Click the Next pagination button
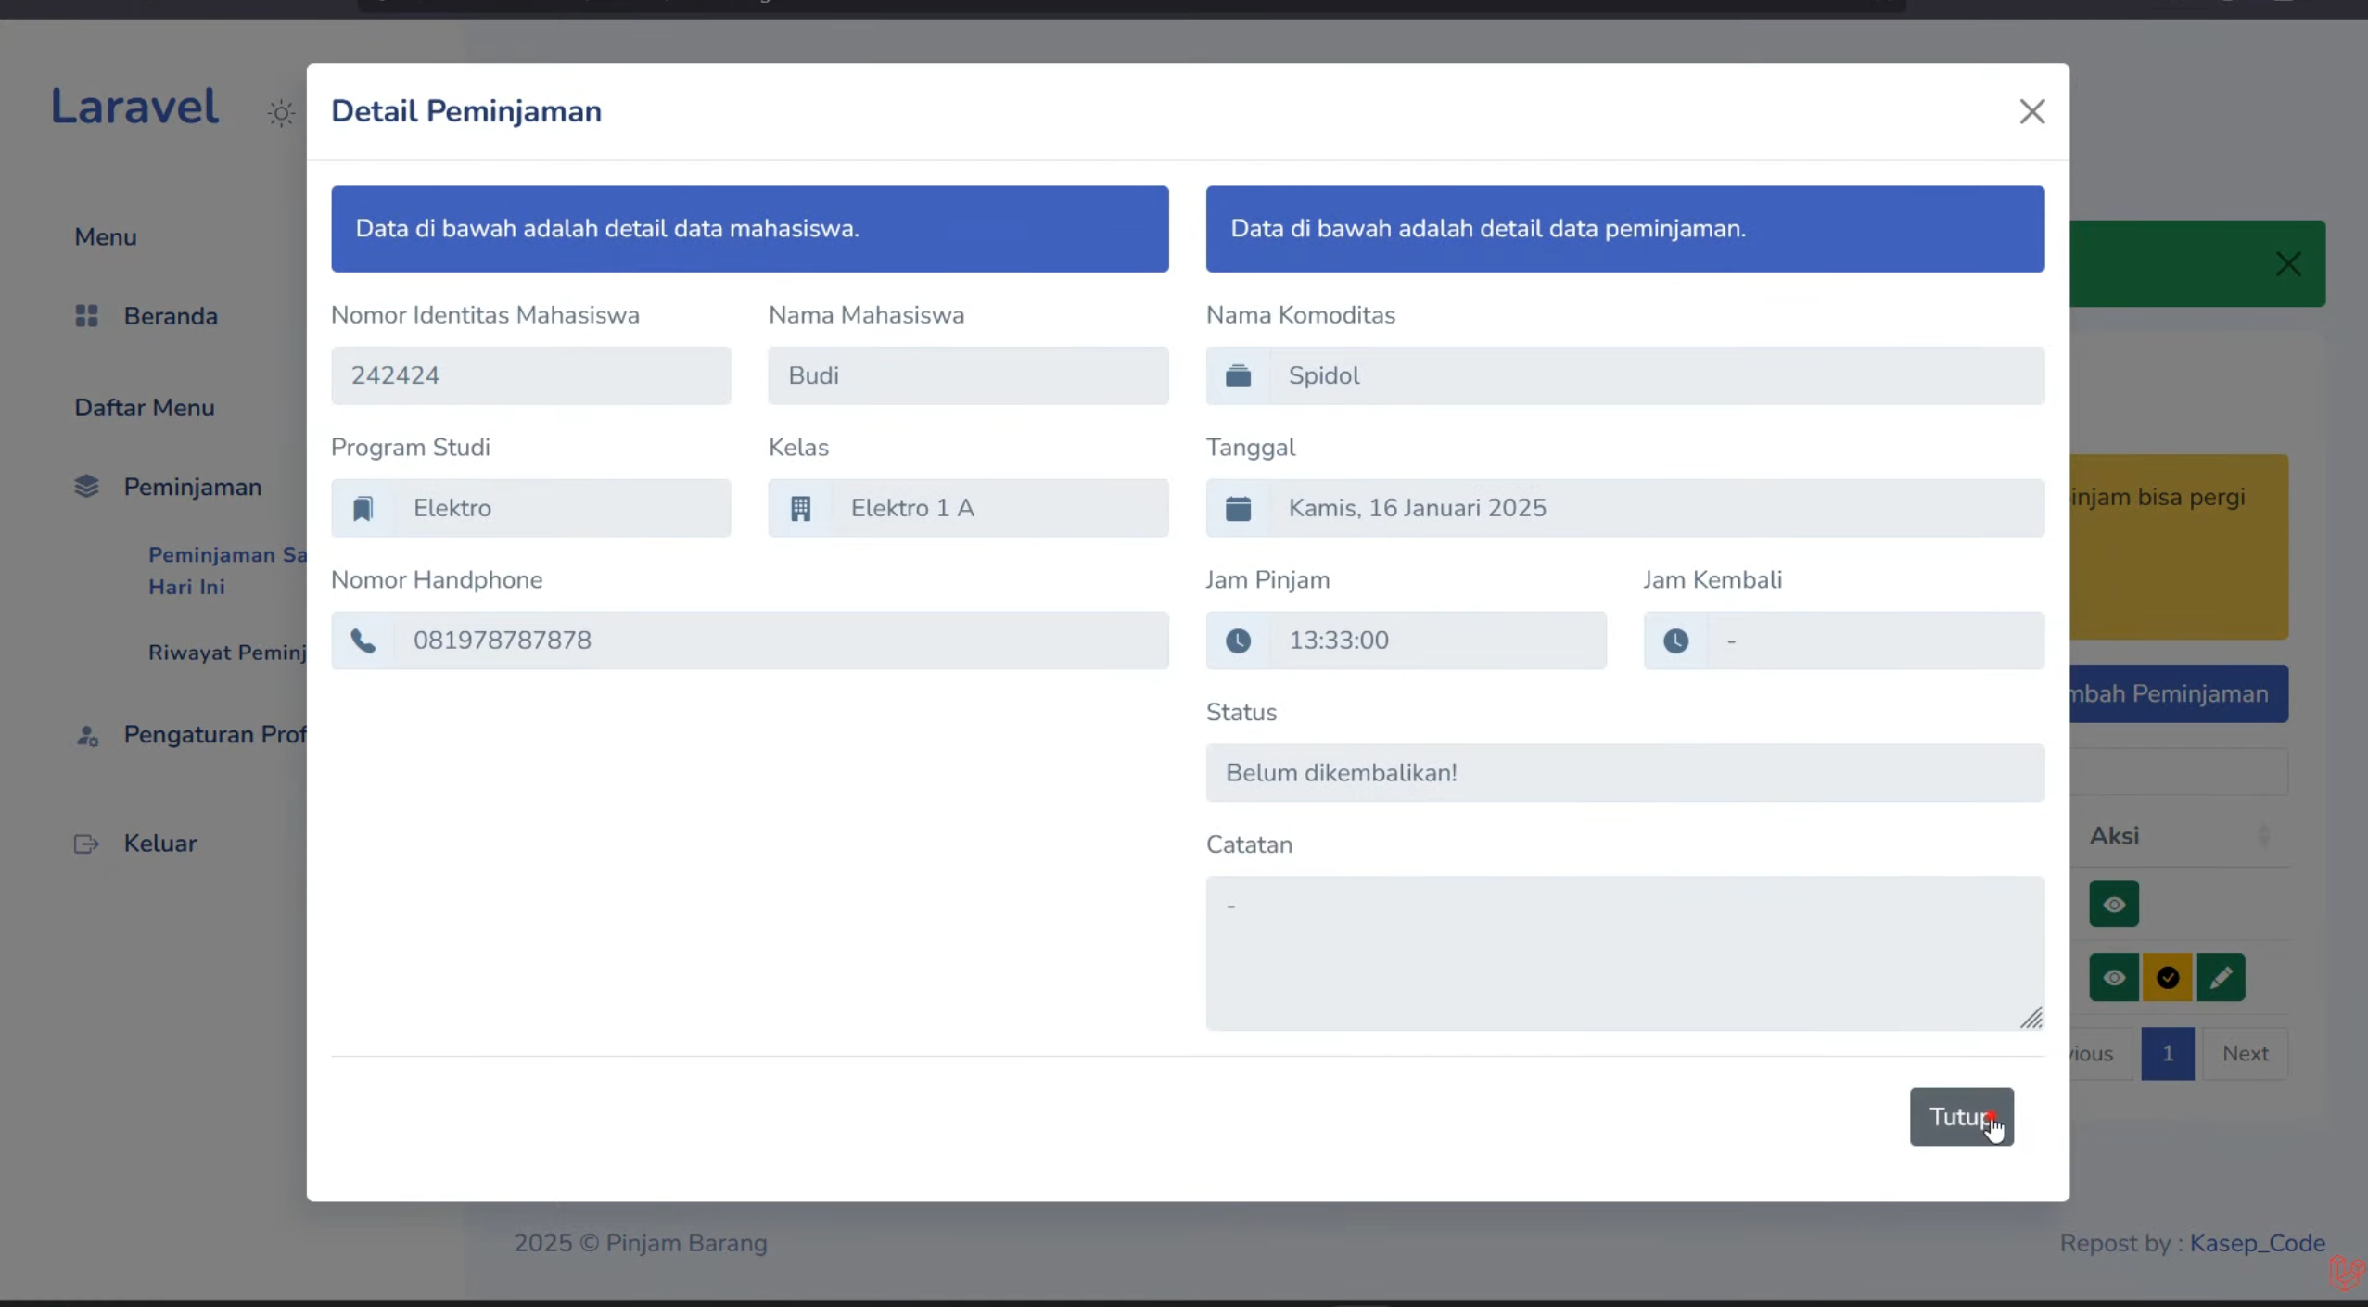The height and width of the screenshot is (1307, 2368). [2245, 1053]
